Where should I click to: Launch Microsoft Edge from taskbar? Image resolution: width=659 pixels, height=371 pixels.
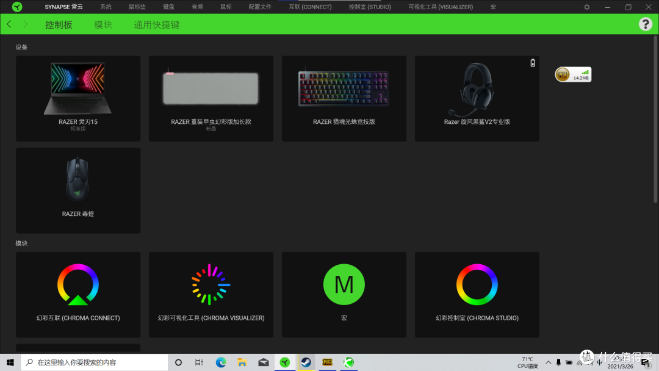pos(221,362)
